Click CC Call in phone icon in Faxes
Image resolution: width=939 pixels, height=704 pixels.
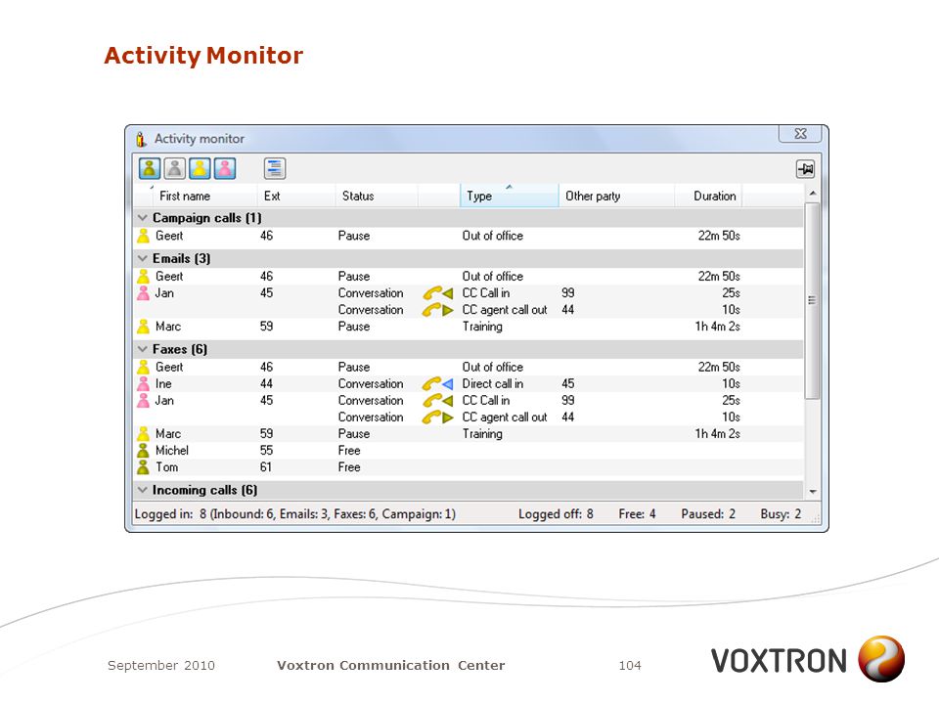438,401
